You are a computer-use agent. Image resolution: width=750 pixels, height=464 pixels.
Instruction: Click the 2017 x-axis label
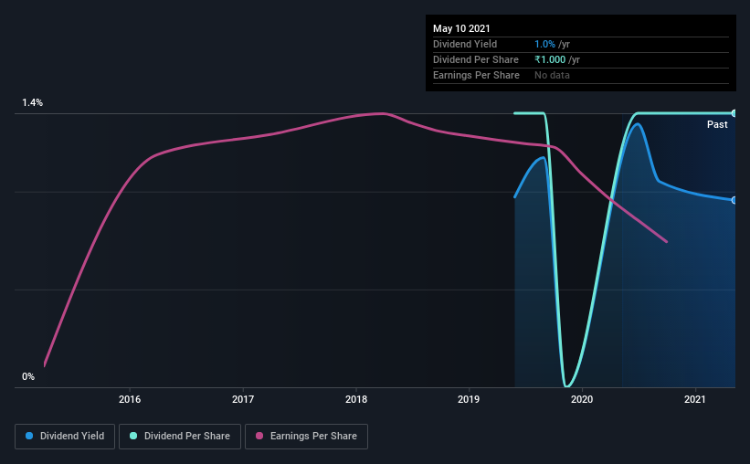pyautogui.click(x=243, y=399)
